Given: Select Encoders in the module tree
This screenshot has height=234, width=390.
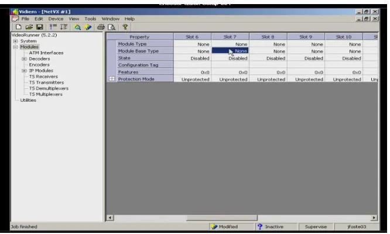Looking at the screenshot, I should [39, 64].
